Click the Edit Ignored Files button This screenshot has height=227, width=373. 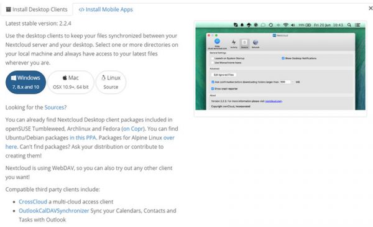pos(224,75)
